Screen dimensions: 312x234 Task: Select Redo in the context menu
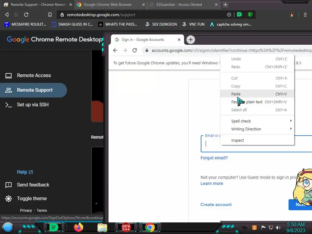[x=257, y=67]
